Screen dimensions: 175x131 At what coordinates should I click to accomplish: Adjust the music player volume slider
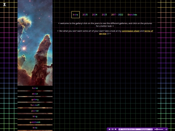click(x=158, y=129)
